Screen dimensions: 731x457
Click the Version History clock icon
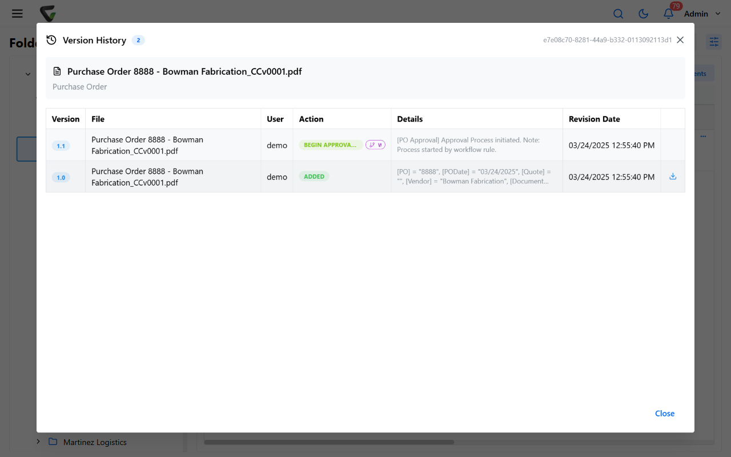[51, 40]
